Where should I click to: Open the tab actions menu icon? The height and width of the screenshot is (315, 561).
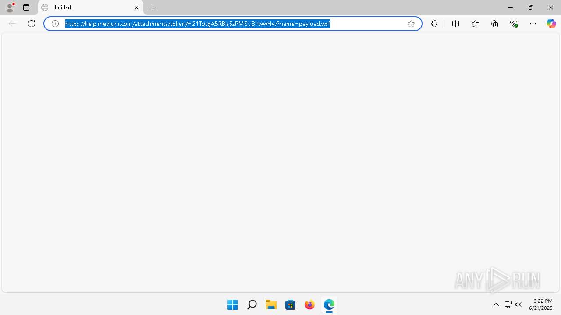pos(26,7)
